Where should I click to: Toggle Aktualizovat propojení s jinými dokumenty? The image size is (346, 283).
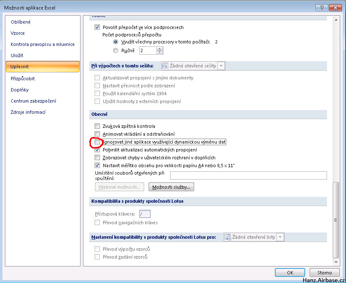coord(97,78)
